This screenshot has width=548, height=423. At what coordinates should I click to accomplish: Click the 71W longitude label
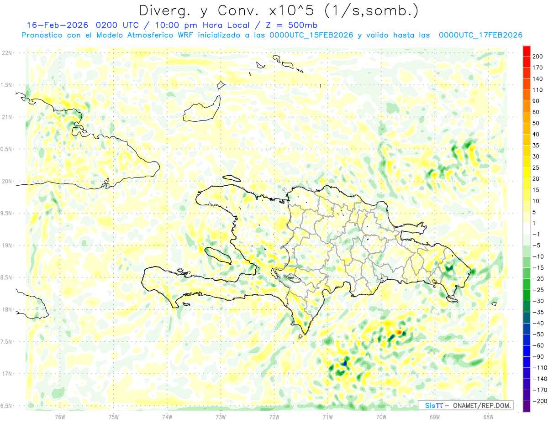[327, 416]
